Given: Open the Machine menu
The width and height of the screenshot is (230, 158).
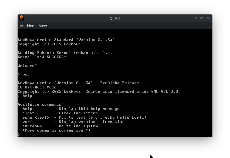Looking at the screenshot, I should point(27,26).
